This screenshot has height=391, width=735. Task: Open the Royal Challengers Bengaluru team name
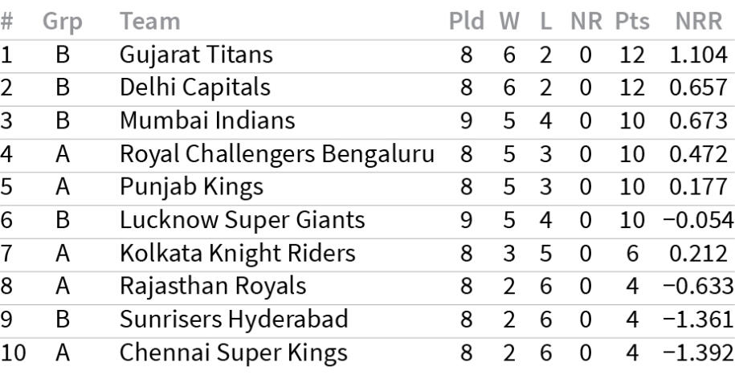tap(277, 155)
